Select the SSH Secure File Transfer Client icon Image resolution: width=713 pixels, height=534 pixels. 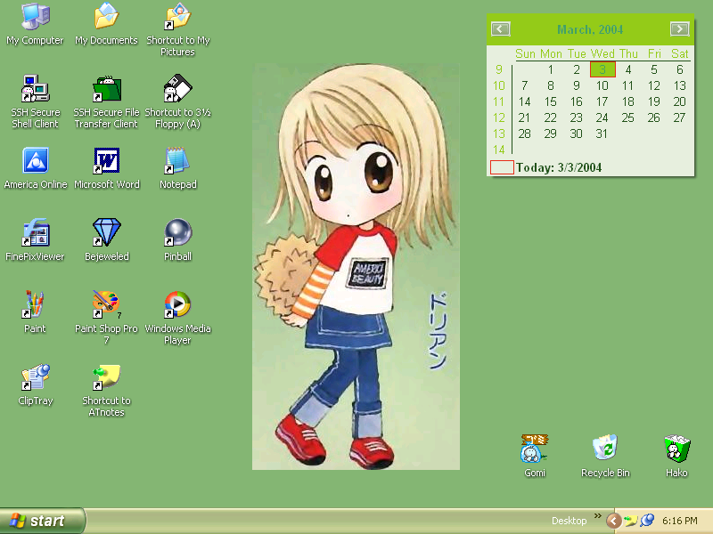tap(106, 88)
